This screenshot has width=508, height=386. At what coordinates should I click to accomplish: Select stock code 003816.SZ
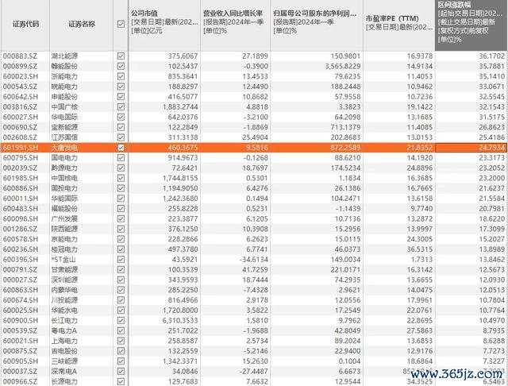click(x=20, y=107)
